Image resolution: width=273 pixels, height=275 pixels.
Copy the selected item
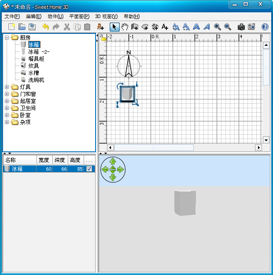coord(77,27)
